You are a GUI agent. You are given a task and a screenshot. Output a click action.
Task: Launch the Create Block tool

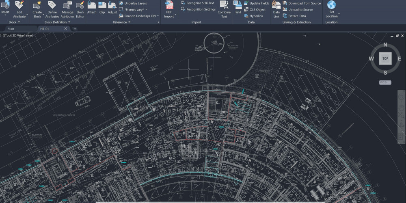(x=37, y=9)
